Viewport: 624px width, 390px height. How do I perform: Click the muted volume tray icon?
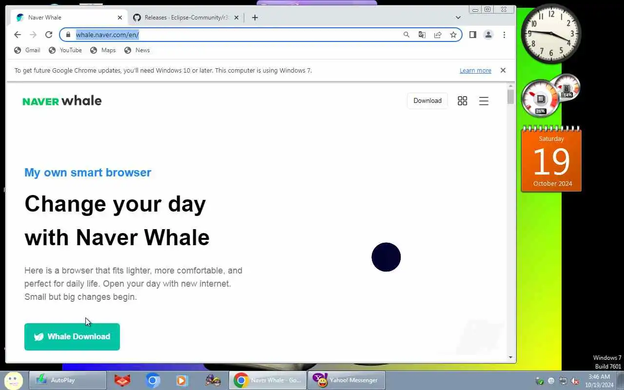(575, 381)
